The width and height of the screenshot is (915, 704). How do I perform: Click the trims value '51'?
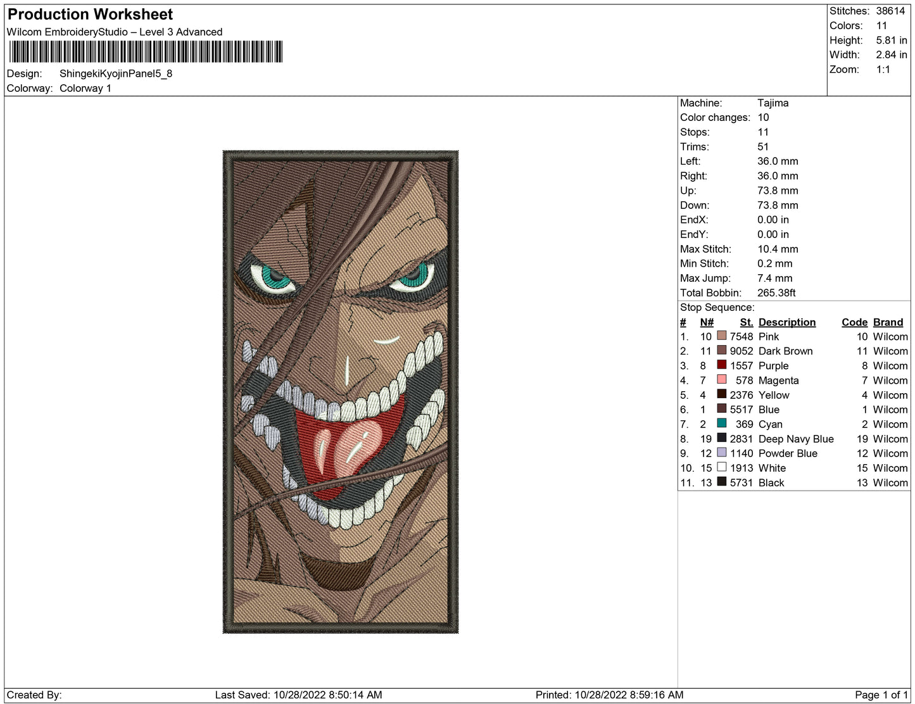(763, 146)
